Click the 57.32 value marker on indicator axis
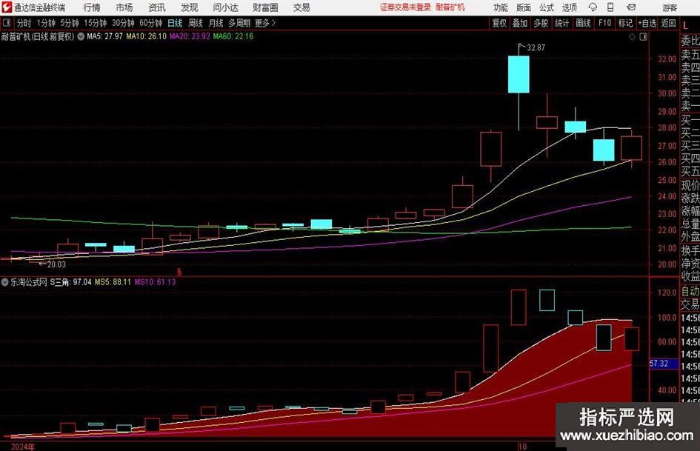The image size is (700, 451). click(659, 364)
